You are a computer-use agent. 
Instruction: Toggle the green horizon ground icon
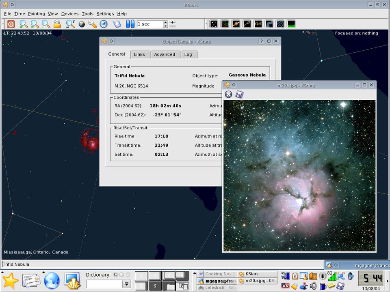(291, 24)
